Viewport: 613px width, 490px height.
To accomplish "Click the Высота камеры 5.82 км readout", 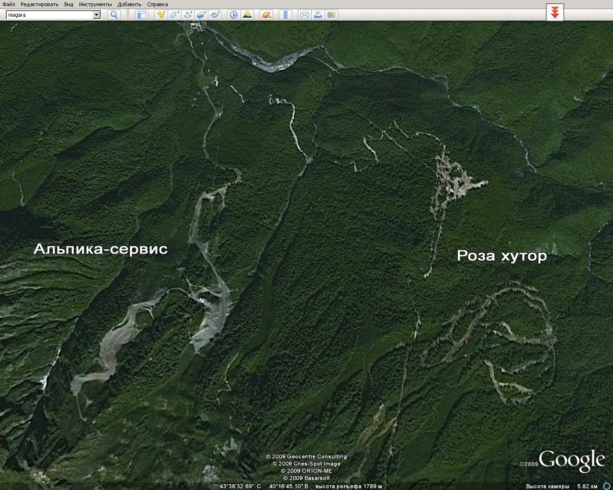I will point(561,486).
